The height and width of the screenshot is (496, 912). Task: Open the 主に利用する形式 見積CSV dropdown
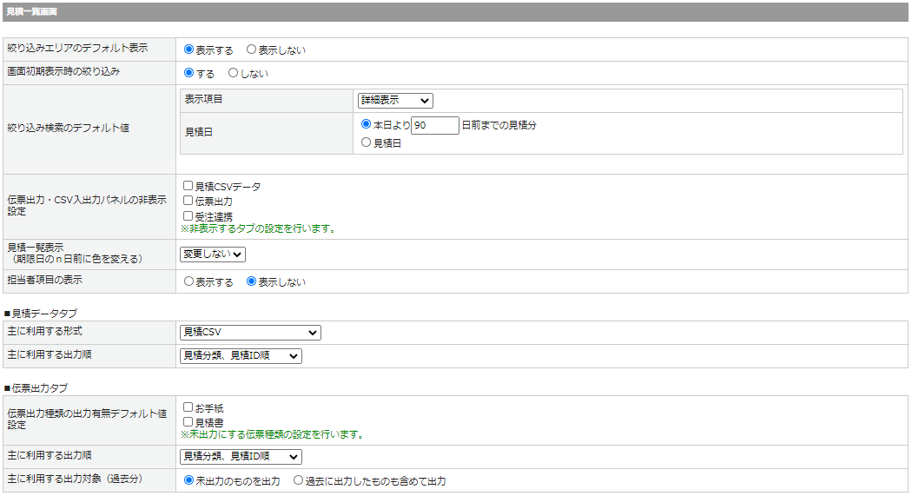(250, 333)
